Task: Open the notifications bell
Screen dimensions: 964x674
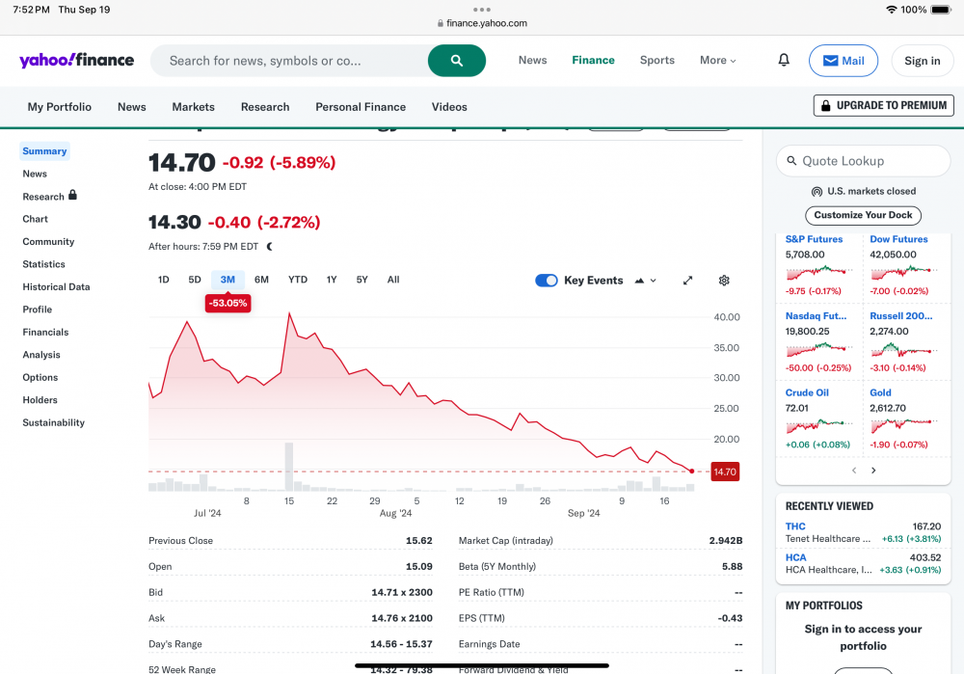Action: (x=784, y=60)
